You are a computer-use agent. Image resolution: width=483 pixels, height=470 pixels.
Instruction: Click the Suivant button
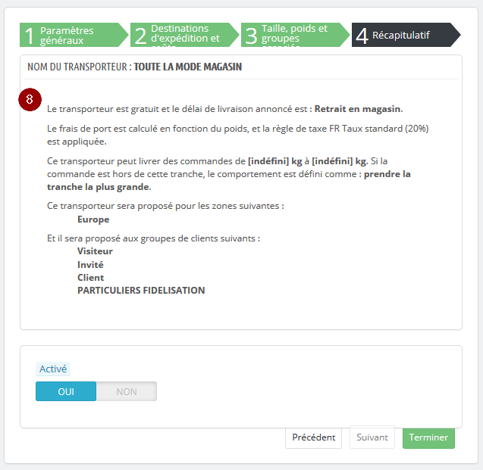[372, 437]
